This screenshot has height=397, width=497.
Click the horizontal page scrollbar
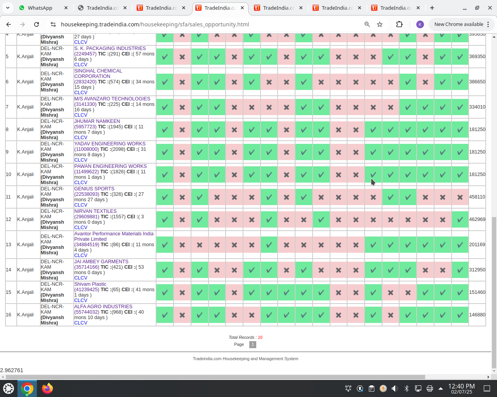click(x=215, y=377)
